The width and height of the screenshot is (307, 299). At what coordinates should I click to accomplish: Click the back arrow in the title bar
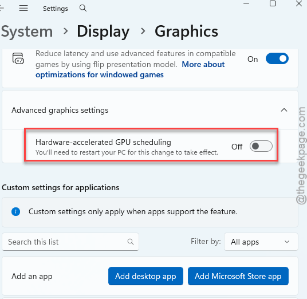(x=2, y=8)
